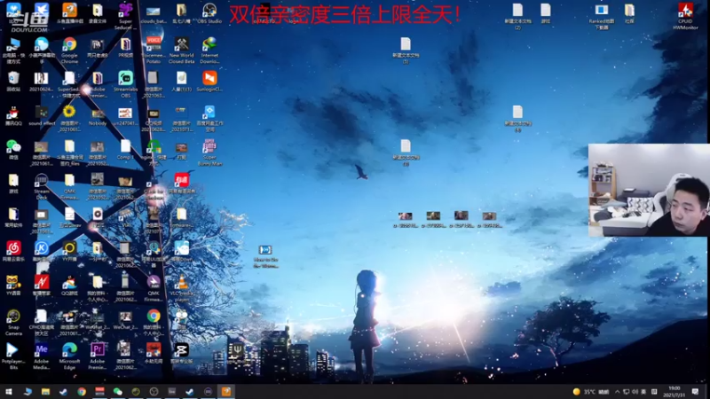Viewport: 710px width, 399px height.
Task: Select the 百度网盘工作空间 icon
Action: 209,118
